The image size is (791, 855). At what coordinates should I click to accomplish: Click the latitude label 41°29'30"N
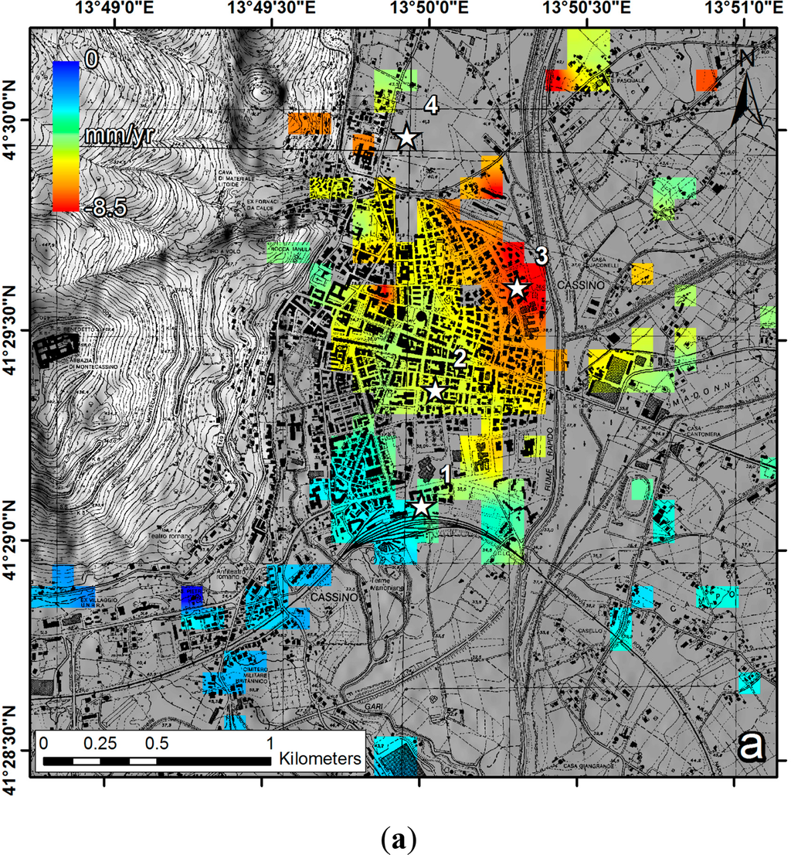point(9,330)
